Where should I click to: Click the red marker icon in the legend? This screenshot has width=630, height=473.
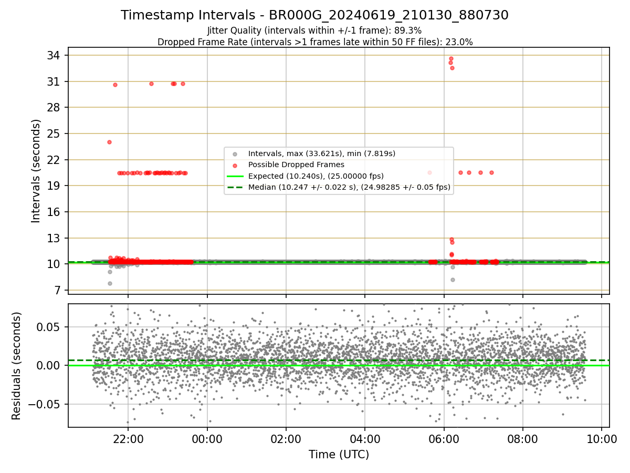pos(235,165)
